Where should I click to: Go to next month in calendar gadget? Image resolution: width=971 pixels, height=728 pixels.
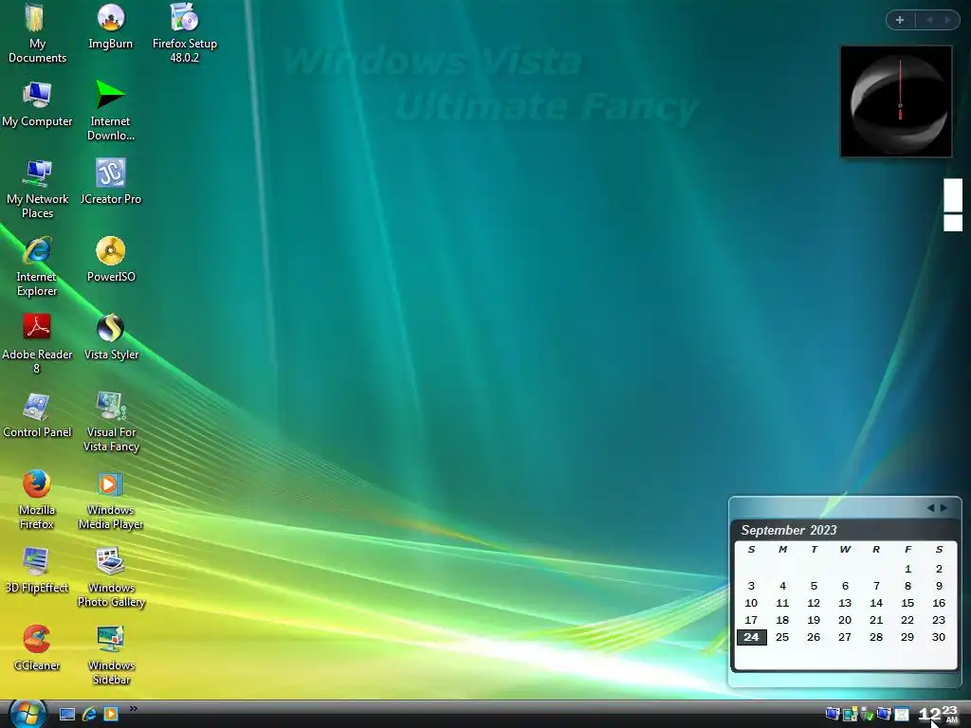944,508
